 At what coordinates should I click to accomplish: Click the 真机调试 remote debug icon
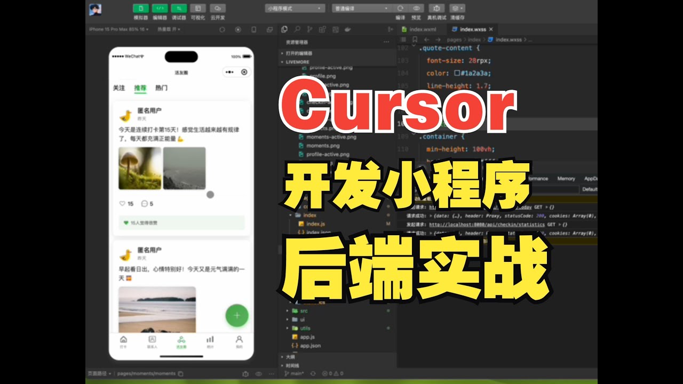coord(436,9)
